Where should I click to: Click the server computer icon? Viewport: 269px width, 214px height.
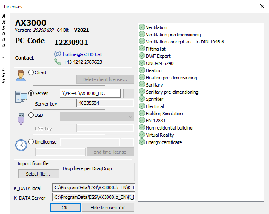[x=21, y=97]
